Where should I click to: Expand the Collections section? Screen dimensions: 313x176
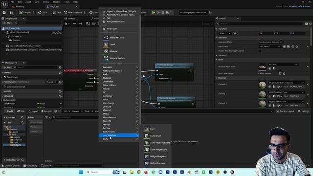point(4,160)
